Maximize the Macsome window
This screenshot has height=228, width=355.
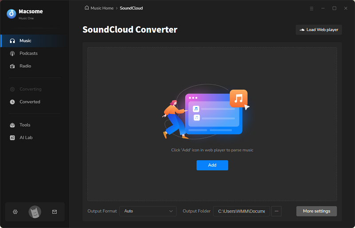point(334,8)
